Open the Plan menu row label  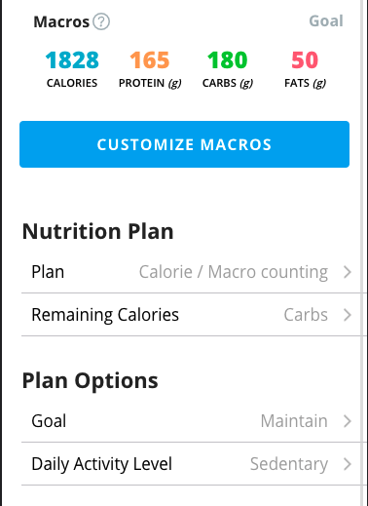pos(48,272)
